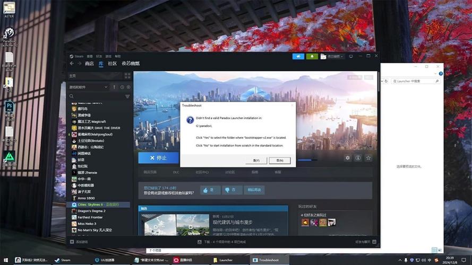Click the sort ascending arrow icon
The width and height of the screenshot is (472, 265).
[x=114, y=87]
